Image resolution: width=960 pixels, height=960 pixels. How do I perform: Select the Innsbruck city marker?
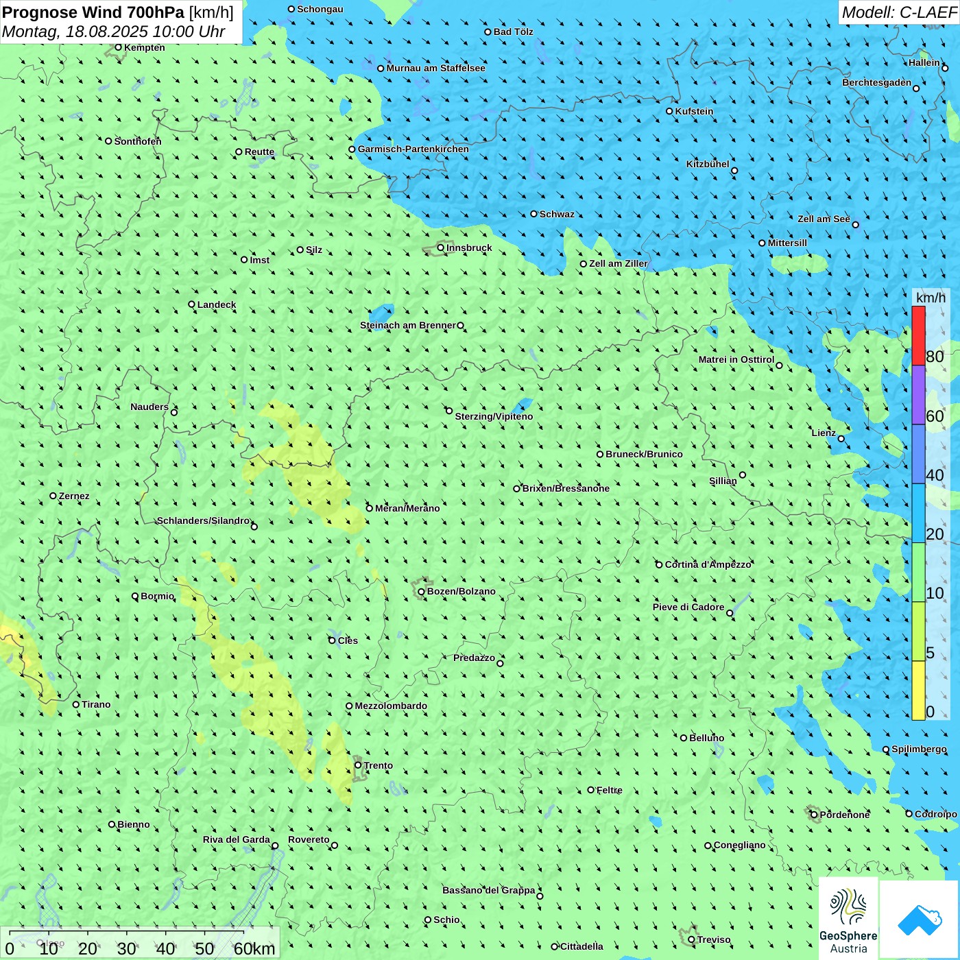(441, 248)
